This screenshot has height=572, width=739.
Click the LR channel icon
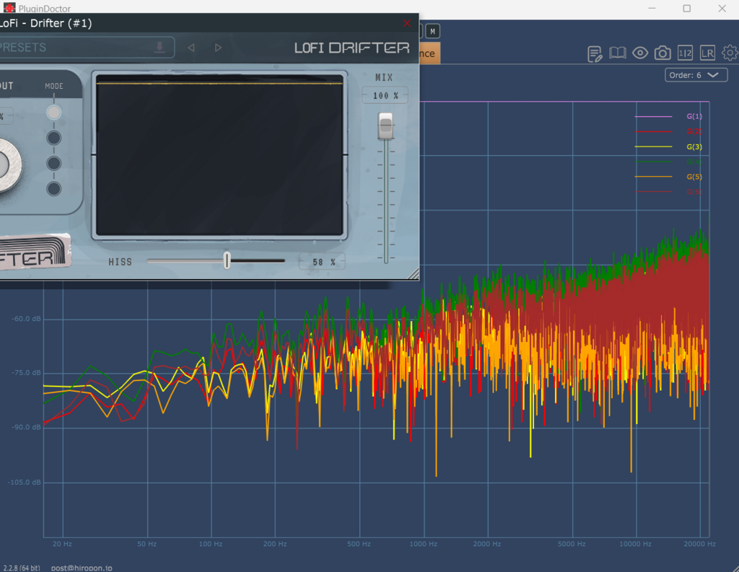coord(707,53)
